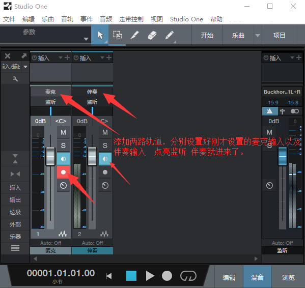The width and height of the screenshot is (305, 288).
Task: Open automation mode clock on main channel
Action: [x=269, y=185]
